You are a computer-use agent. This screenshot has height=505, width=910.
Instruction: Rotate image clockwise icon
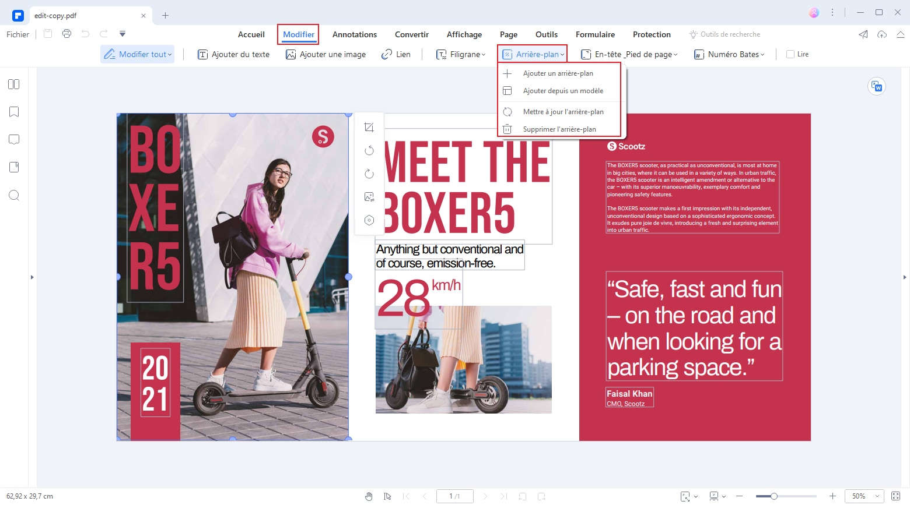[369, 174]
